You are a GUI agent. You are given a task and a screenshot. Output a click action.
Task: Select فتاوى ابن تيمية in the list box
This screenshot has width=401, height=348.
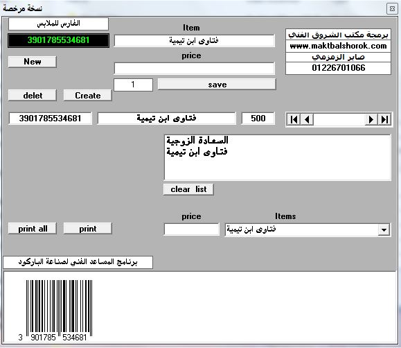[x=197, y=152]
